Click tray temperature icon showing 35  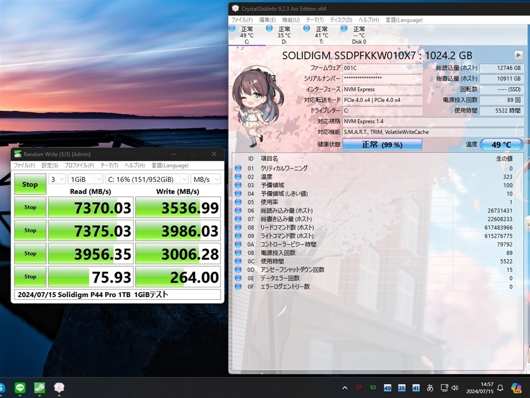(402, 388)
